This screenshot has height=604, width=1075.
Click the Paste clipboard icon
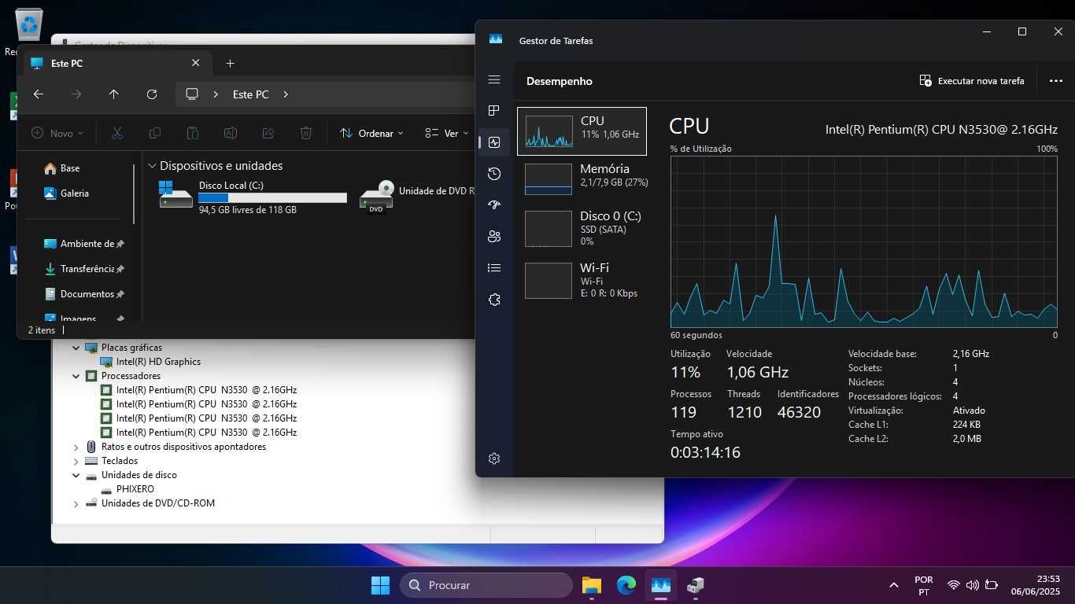(193, 134)
